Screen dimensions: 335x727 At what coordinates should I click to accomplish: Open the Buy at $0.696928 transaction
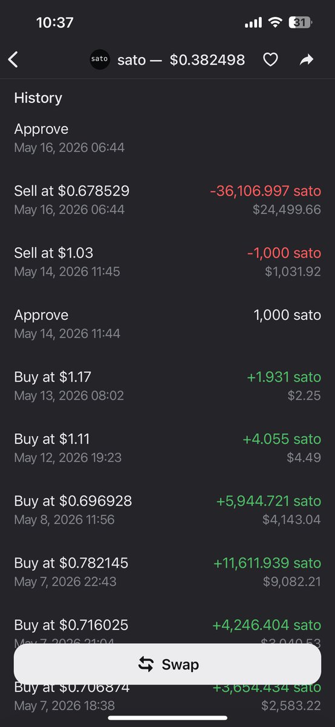[x=167, y=510]
